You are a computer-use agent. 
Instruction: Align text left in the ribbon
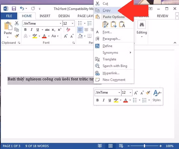click(80, 30)
